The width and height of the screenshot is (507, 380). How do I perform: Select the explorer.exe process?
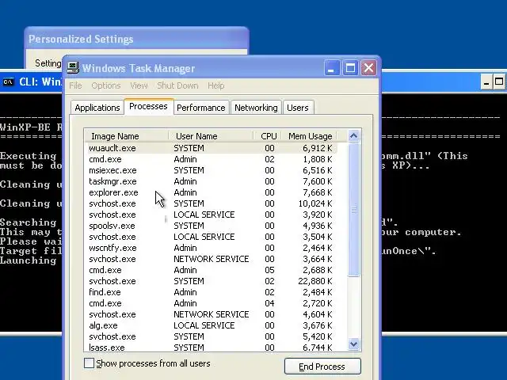click(212, 192)
